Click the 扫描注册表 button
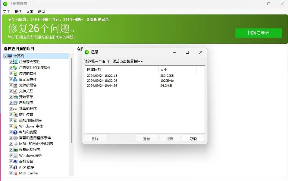Screen dimensions: 288x181 [258, 33]
